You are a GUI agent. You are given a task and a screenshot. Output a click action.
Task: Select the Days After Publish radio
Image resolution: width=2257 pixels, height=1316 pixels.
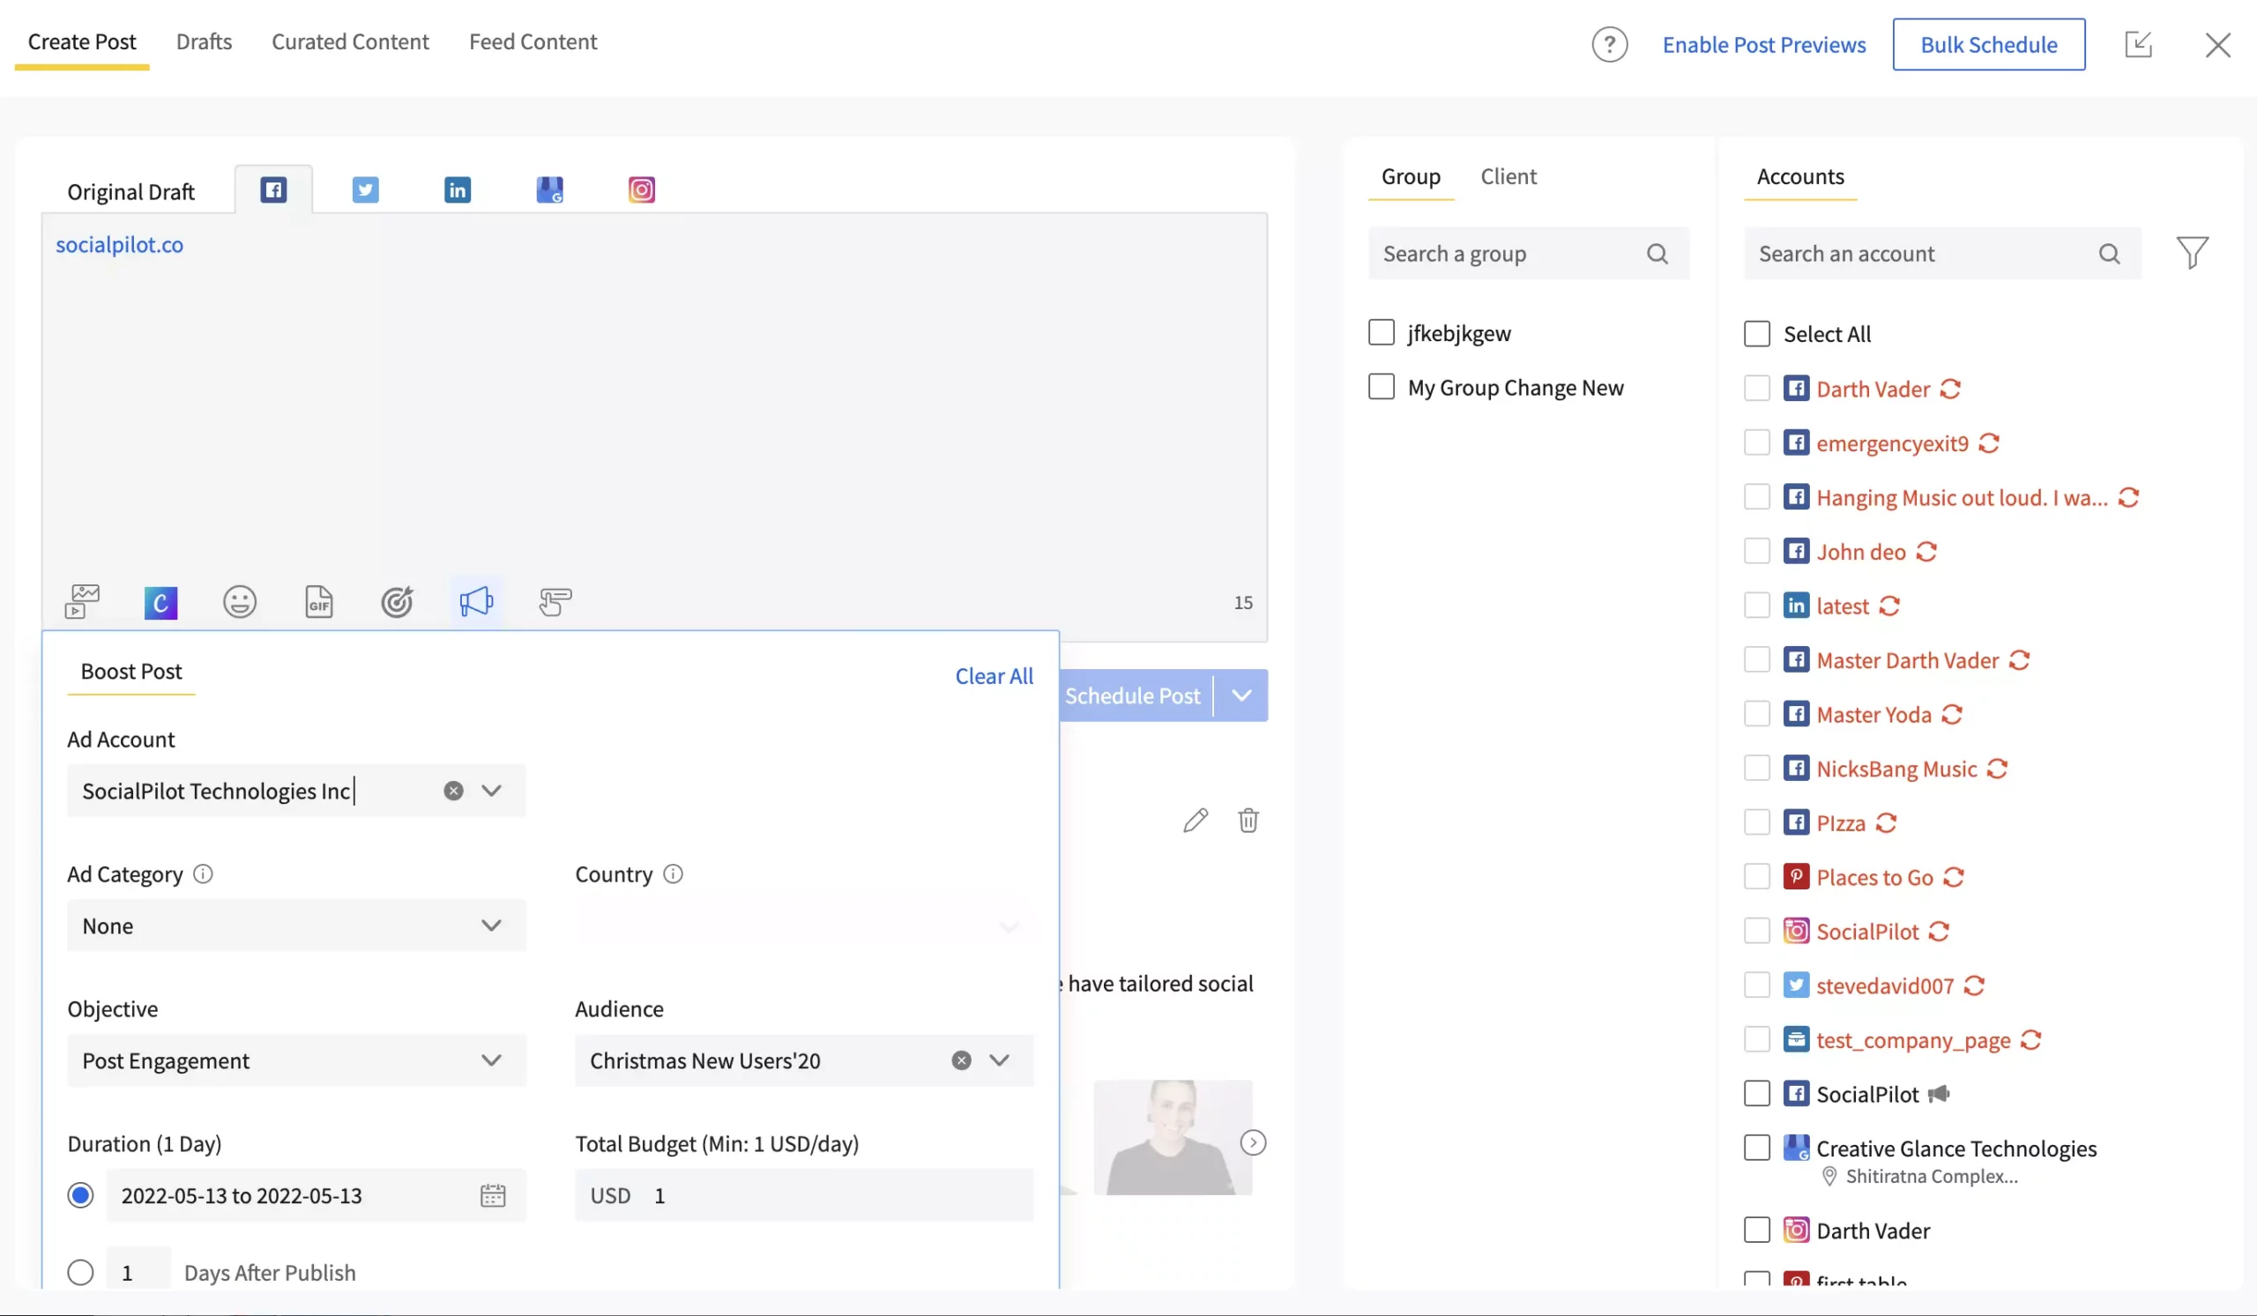pos(80,1273)
